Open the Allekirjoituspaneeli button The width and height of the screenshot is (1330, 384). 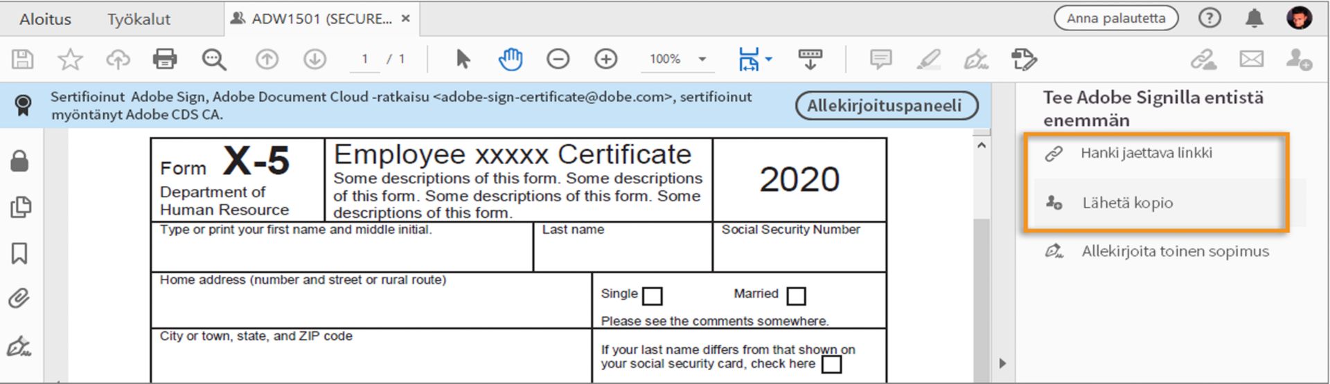[x=886, y=105]
